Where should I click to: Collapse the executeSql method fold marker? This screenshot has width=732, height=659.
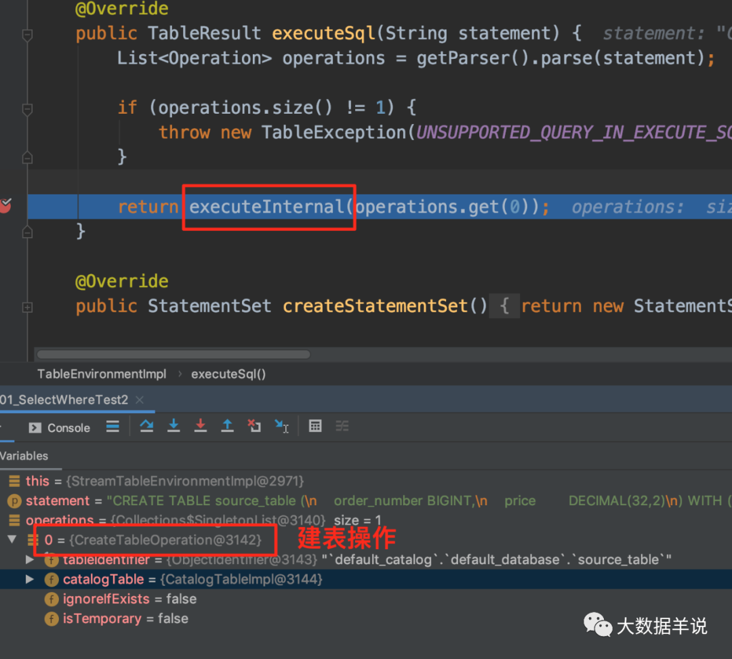click(27, 35)
